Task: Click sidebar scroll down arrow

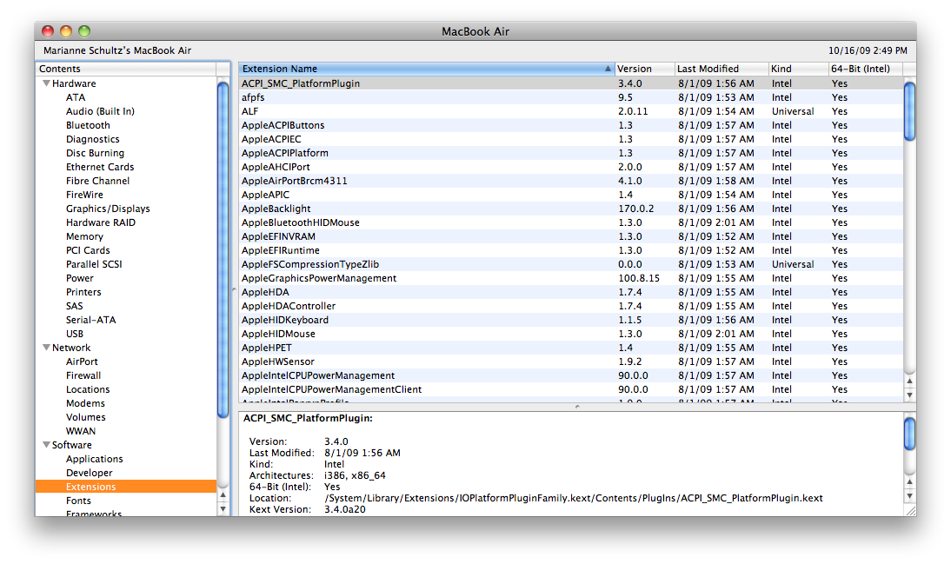Action: point(223,508)
